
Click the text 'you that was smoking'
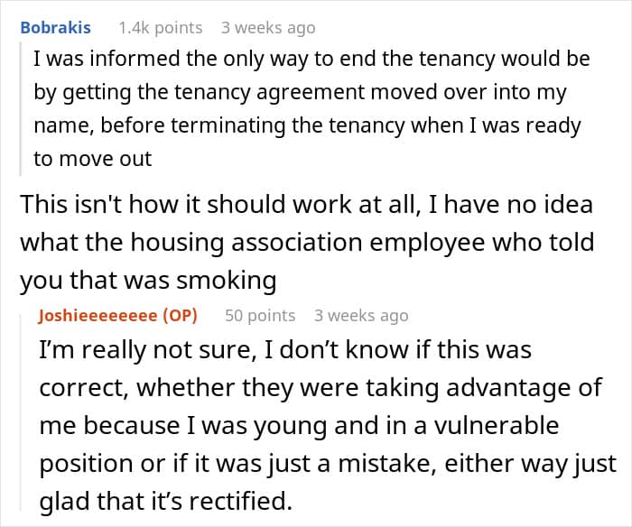148,281
